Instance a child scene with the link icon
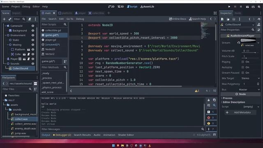Image resolution: width=263 pixels, height=148 pixels. tap(10, 19)
